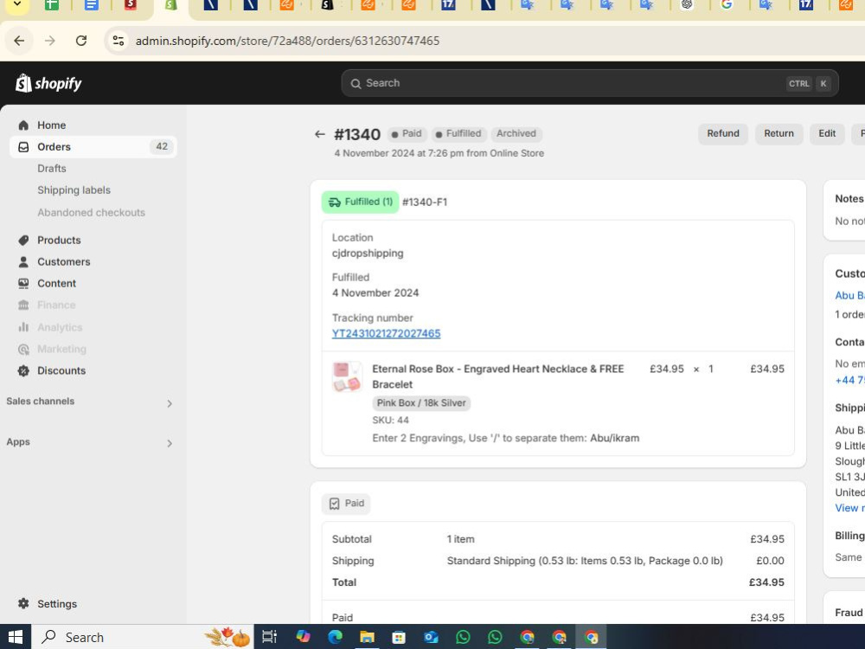Expand the Apps section
Image resolution: width=865 pixels, height=649 pixels.
click(170, 443)
